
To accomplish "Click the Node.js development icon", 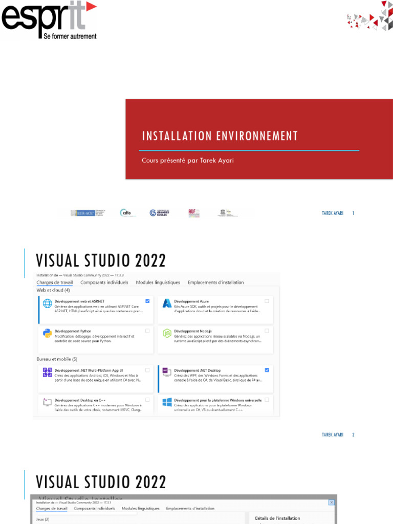I will click(x=167, y=333).
